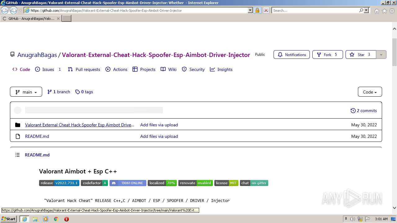This screenshot has width=397, height=223.
Task: Select the Code tab
Action: pos(21,69)
